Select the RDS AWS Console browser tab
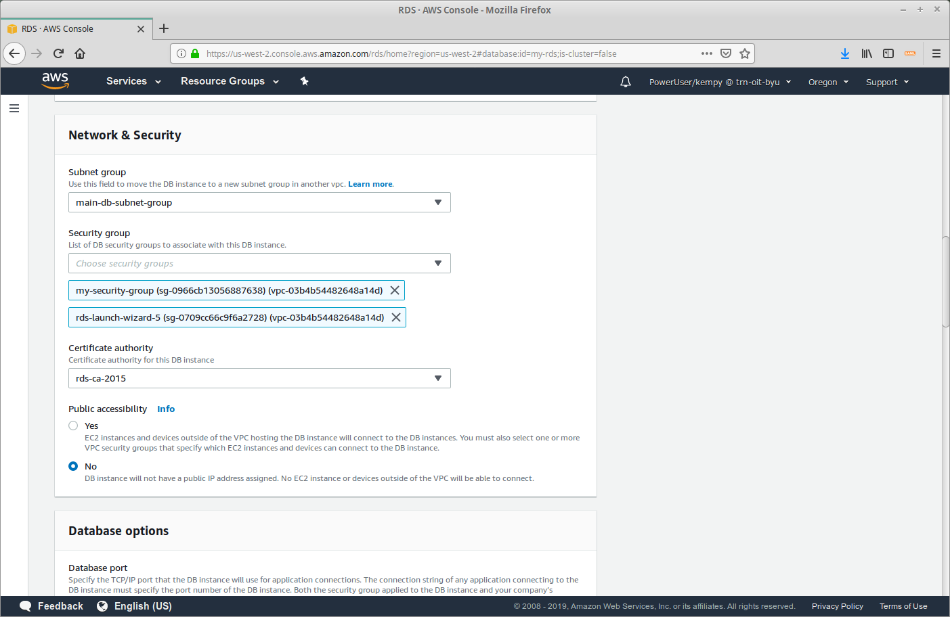 click(x=76, y=29)
